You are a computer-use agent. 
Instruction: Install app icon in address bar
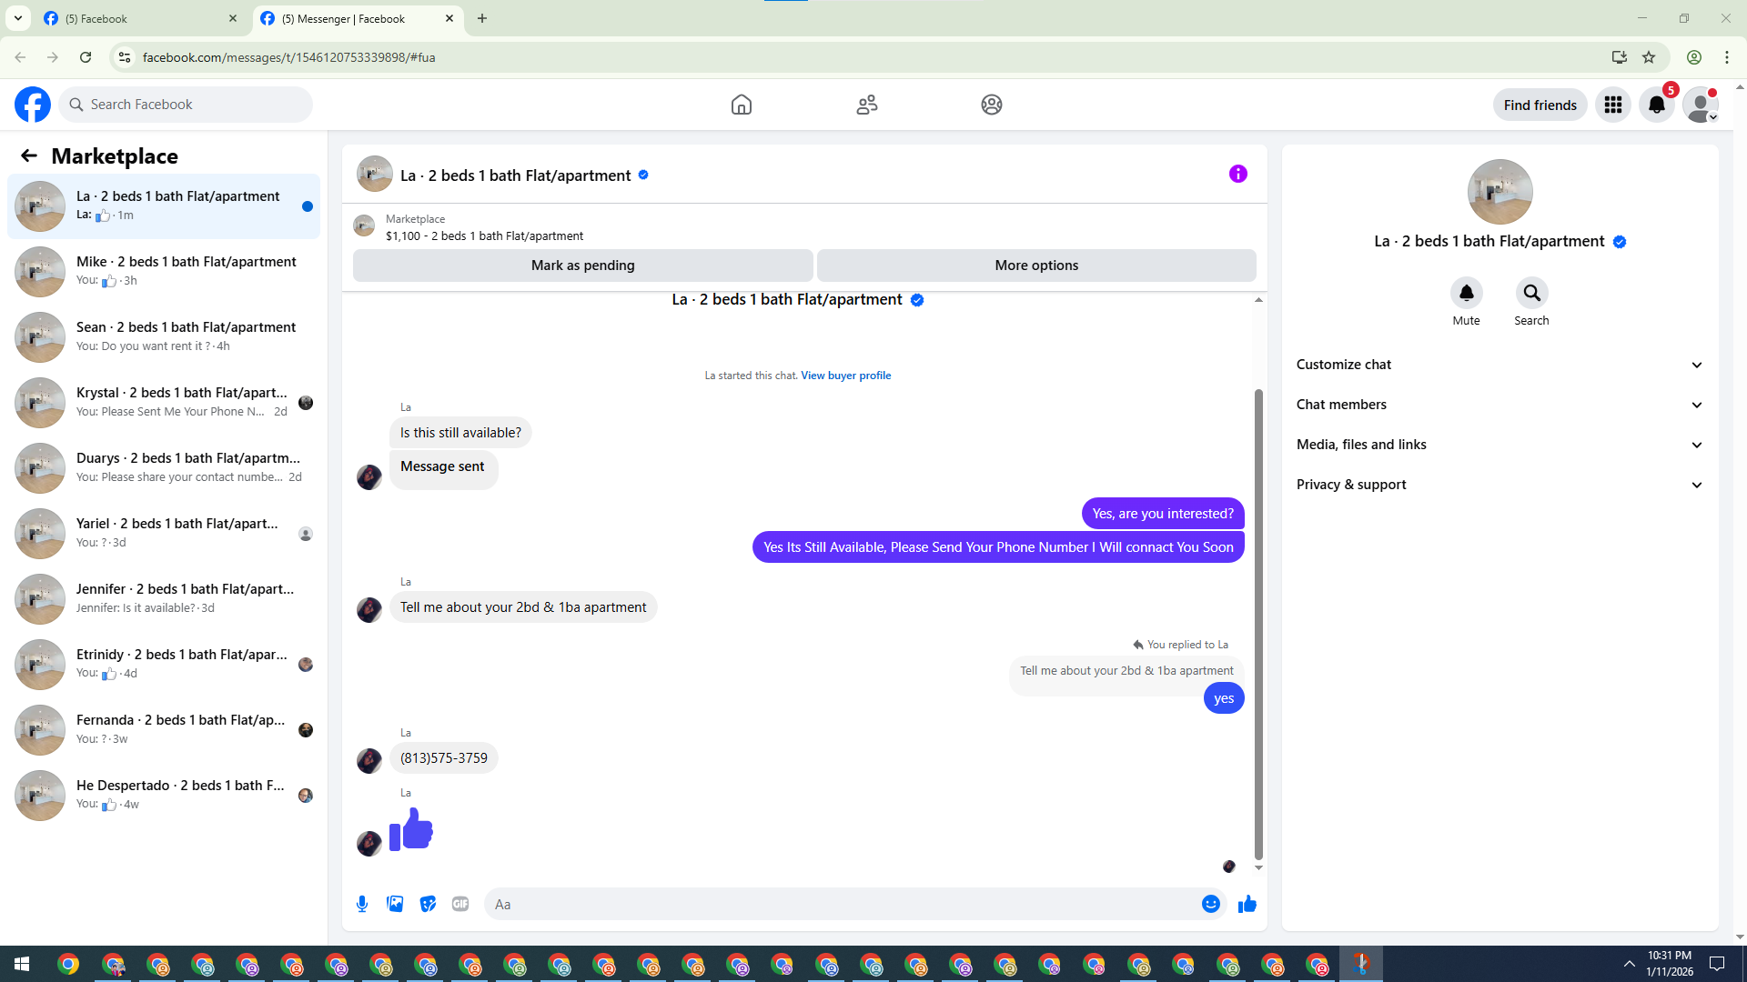(1619, 57)
